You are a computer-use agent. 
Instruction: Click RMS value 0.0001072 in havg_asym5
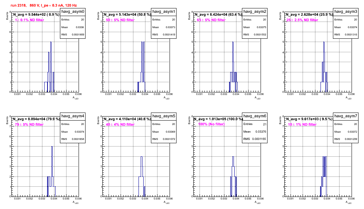point(169,139)
